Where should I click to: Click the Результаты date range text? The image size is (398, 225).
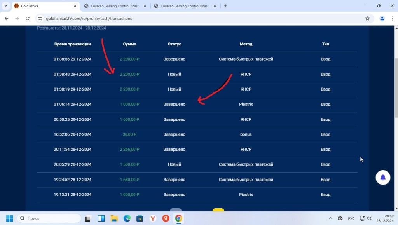pyautogui.click(x=72, y=28)
